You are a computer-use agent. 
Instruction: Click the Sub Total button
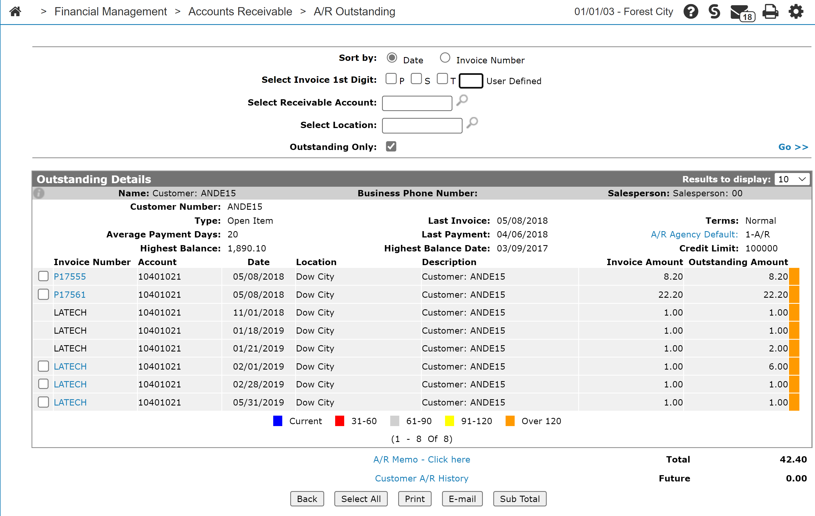click(x=520, y=499)
